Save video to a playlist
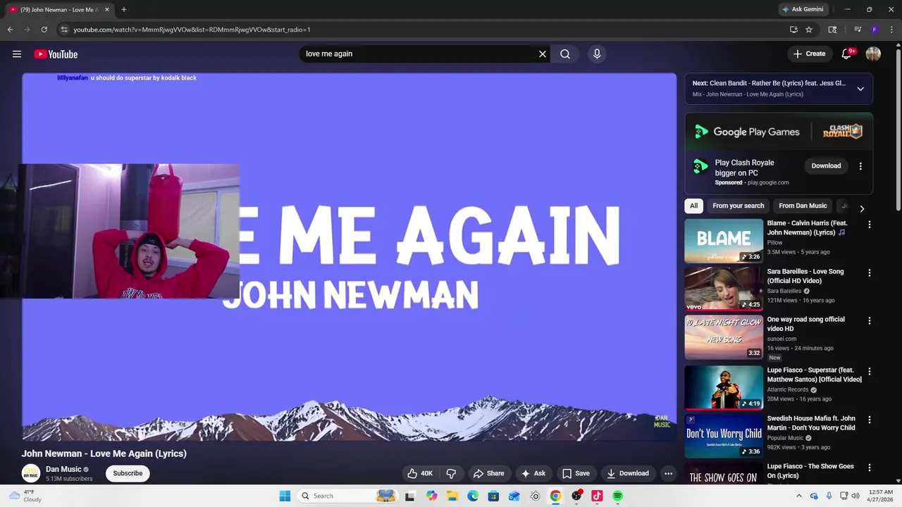Viewport: 902px width, 507px height. tap(575, 473)
